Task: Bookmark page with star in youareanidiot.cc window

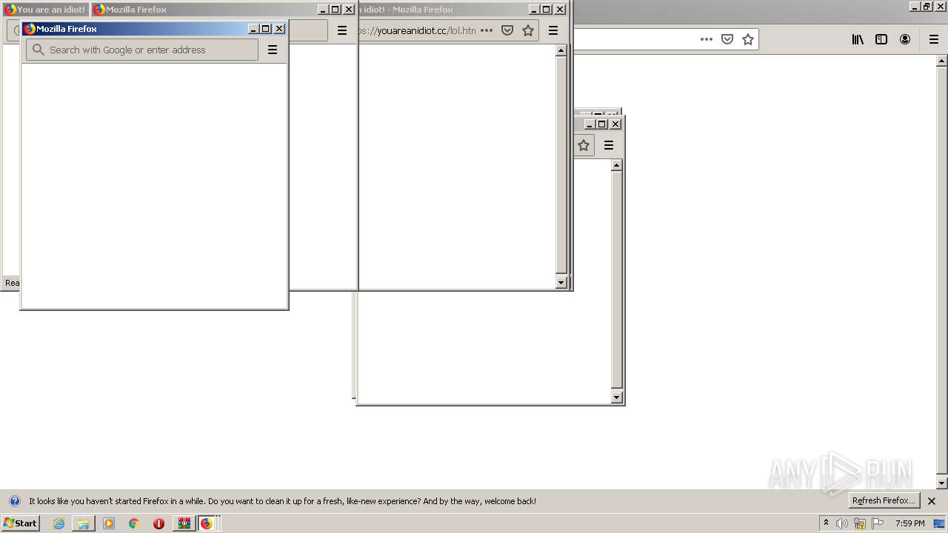Action: 528,30
